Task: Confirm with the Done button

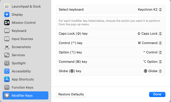Action: coord(157,94)
